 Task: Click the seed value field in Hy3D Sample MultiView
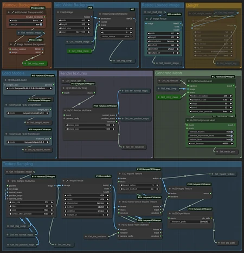pyautogui.click(x=31, y=210)
